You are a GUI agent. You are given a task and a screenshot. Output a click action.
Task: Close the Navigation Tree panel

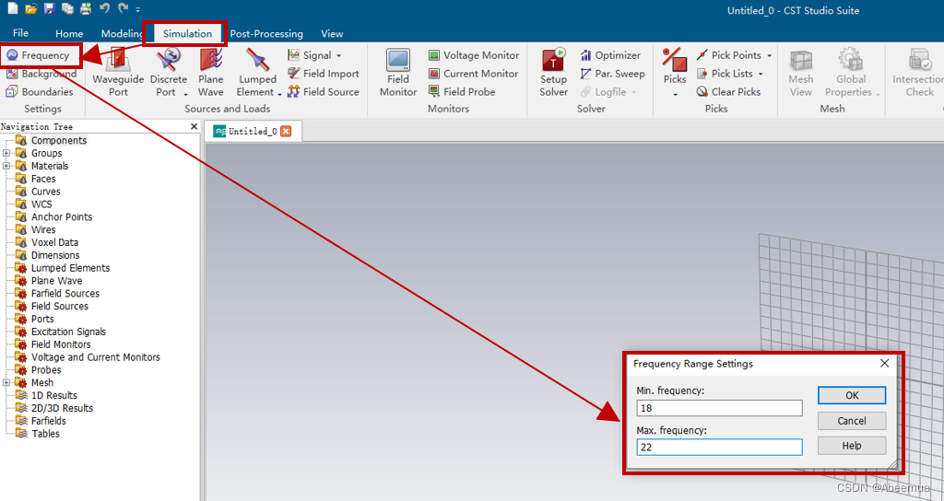pyautogui.click(x=194, y=126)
